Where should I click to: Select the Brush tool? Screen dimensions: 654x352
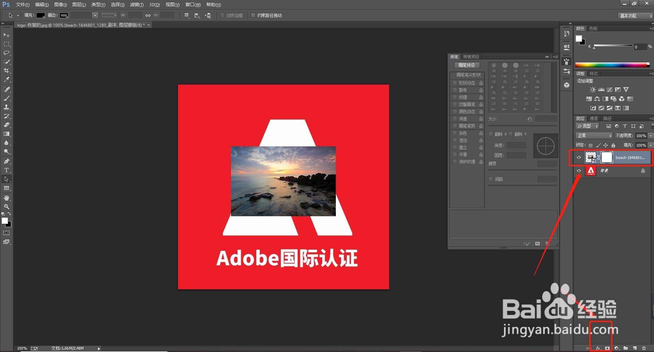tap(6, 98)
